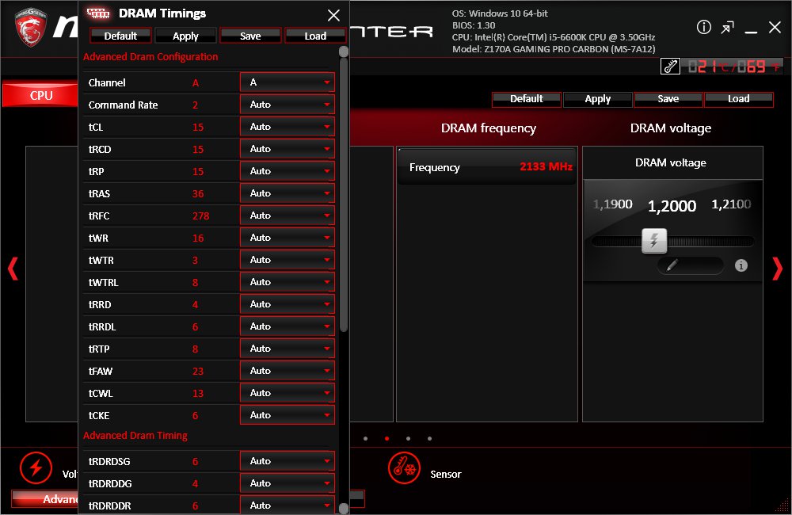Screen dimensions: 792x515
Task: Click the 1,2000 current voltage value
Action: click(x=672, y=206)
